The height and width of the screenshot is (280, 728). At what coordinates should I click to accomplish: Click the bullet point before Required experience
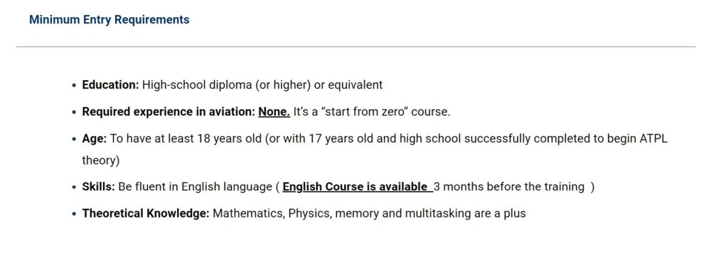click(74, 113)
